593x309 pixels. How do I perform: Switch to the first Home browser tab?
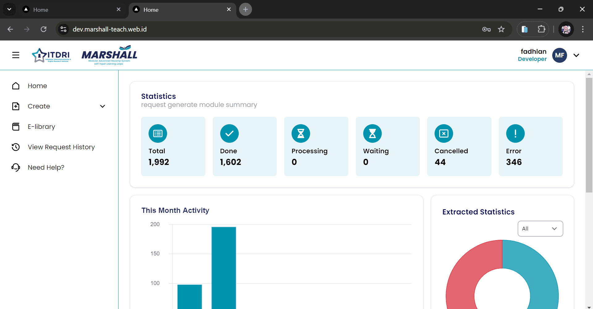(71, 10)
